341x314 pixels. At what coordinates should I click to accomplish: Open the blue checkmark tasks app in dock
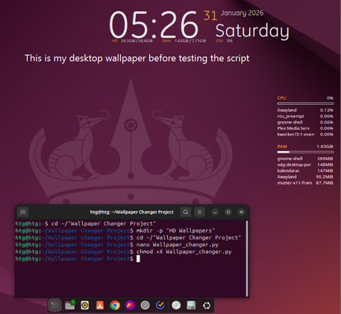pyautogui.click(x=160, y=305)
